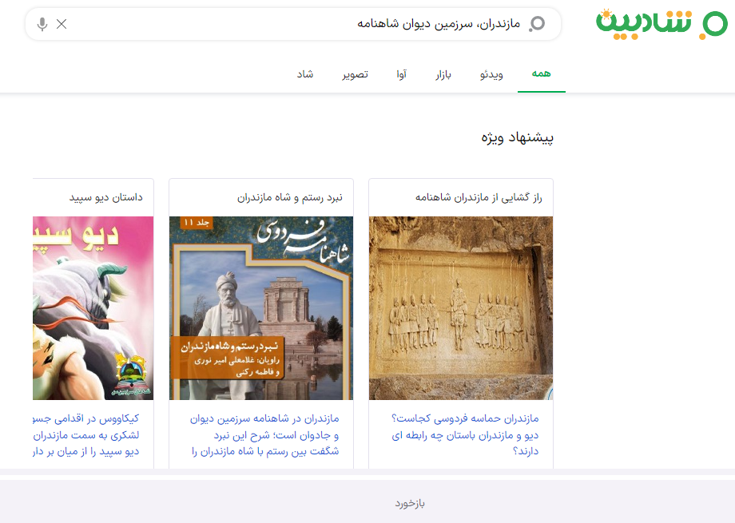Open the stone relief carving thumbnail
735x523 pixels.
(x=460, y=307)
